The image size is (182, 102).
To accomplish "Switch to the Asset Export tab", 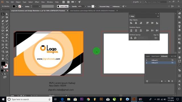I will 156,56.
